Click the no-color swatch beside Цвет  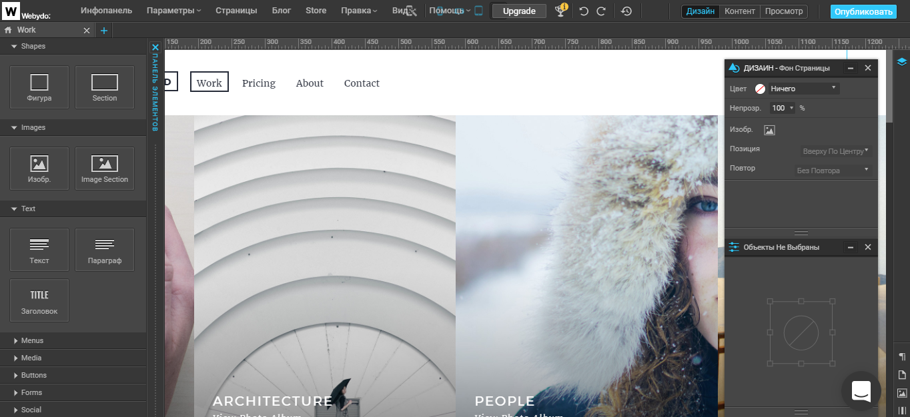point(760,89)
